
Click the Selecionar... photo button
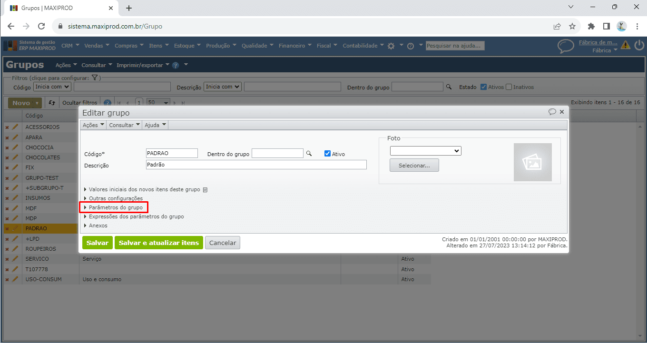tap(414, 165)
